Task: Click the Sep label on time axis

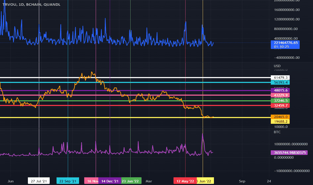Action: click(x=242, y=181)
